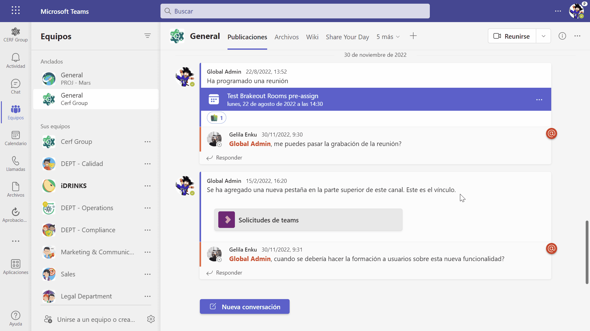The image size is (590, 331).
Task: Click Gelila Enku avatar on 9:30 message
Action: (x=214, y=139)
